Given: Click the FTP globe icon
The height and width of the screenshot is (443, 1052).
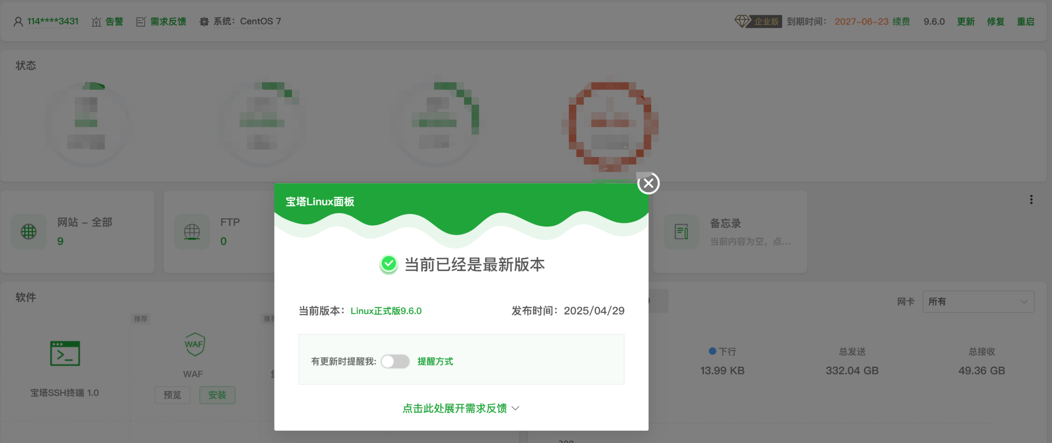Looking at the screenshot, I should click(x=192, y=232).
